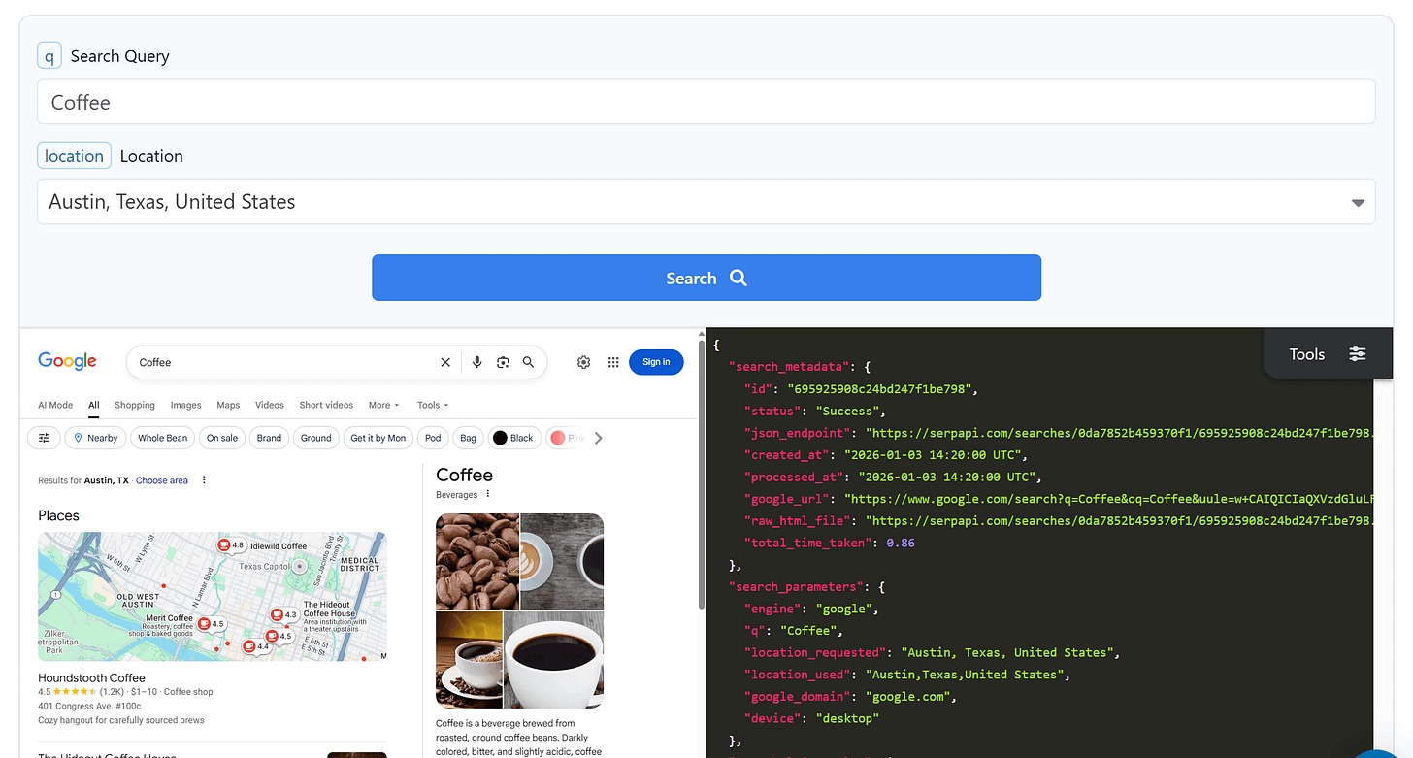This screenshot has width=1413, height=758.
Task: Click the Search Query input field
Action: [x=706, y=102]
